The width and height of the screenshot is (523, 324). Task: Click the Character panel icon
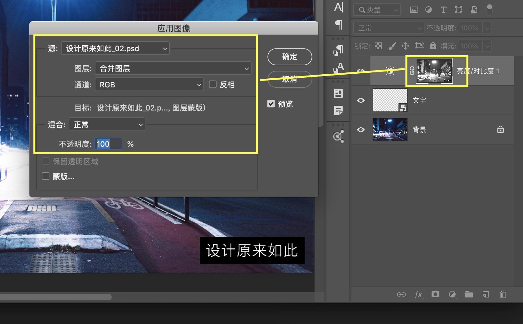[x=338, y=7]
